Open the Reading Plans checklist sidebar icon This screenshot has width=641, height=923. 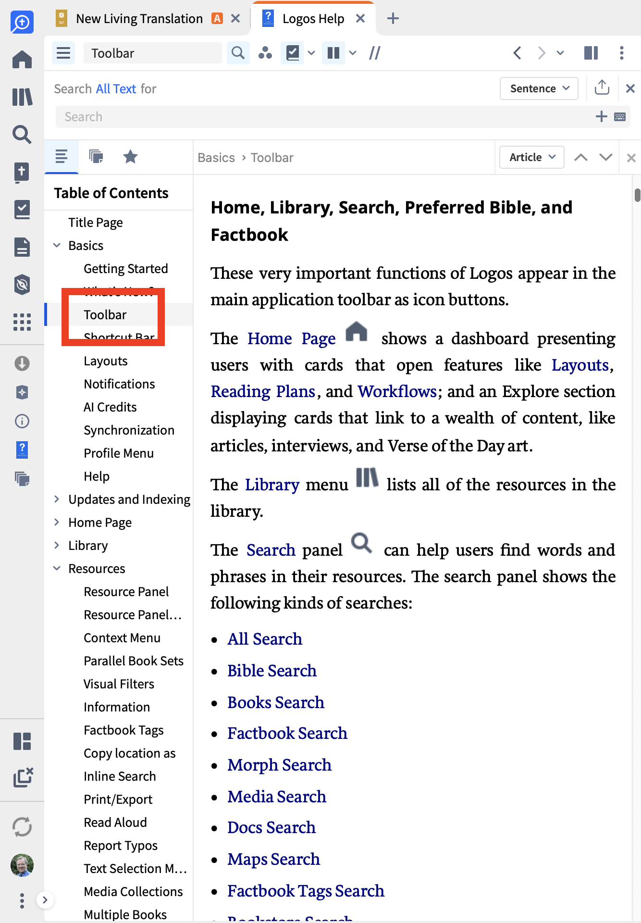(22, 210)
